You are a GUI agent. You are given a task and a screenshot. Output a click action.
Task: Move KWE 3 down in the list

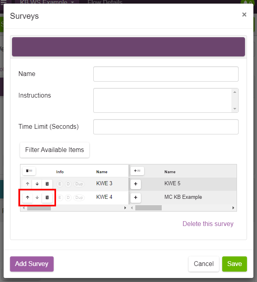pos(37,184)
